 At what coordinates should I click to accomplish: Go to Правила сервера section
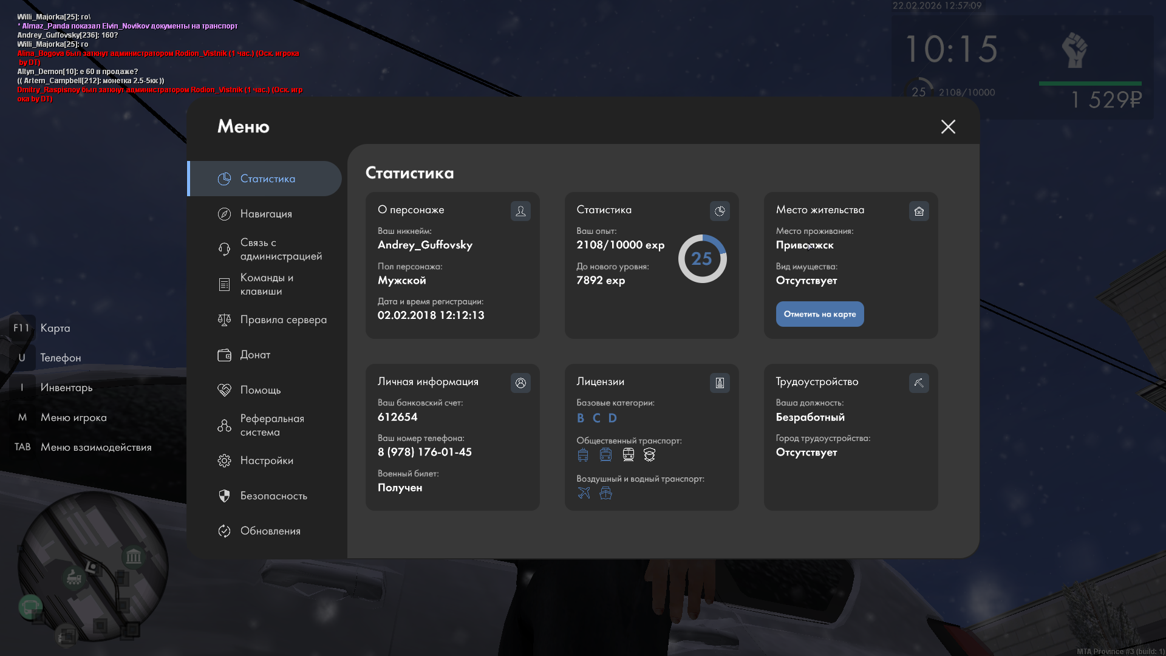pos(282,319)
